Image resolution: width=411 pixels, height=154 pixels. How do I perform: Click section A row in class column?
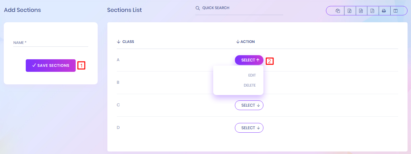118,60
